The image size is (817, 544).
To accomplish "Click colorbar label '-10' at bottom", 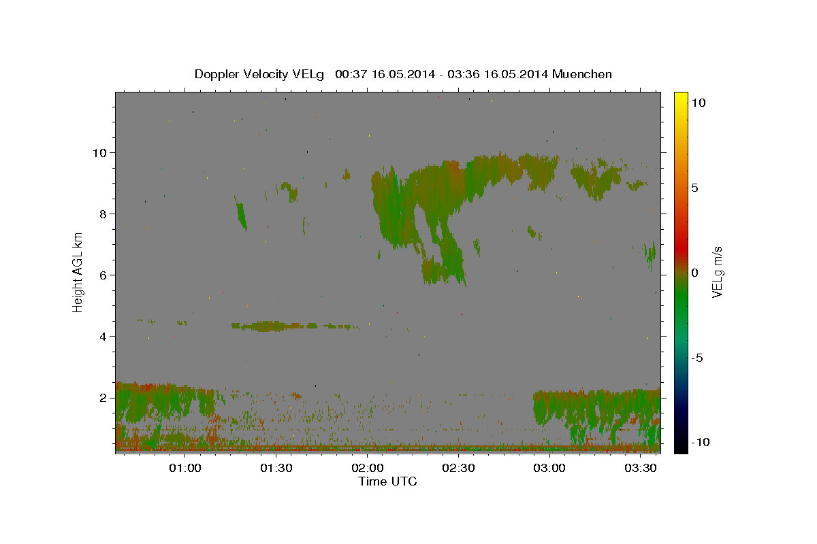I will (701, 442).
